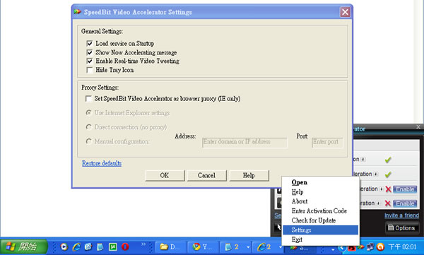424x255 pixels.
Task: Click info icon beside the top green-check row
Action: pyautogui.click(x=363, y=160)
